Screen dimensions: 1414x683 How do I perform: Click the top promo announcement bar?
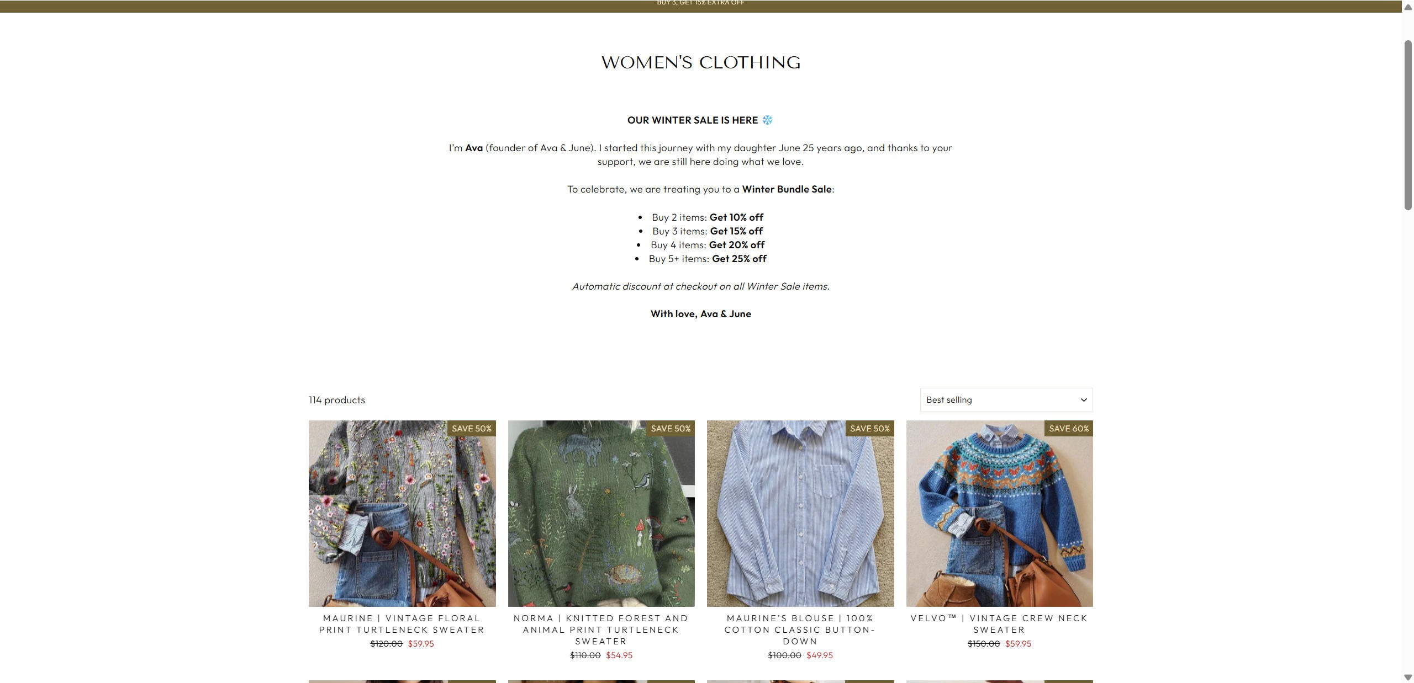click(x=700, y=6)
